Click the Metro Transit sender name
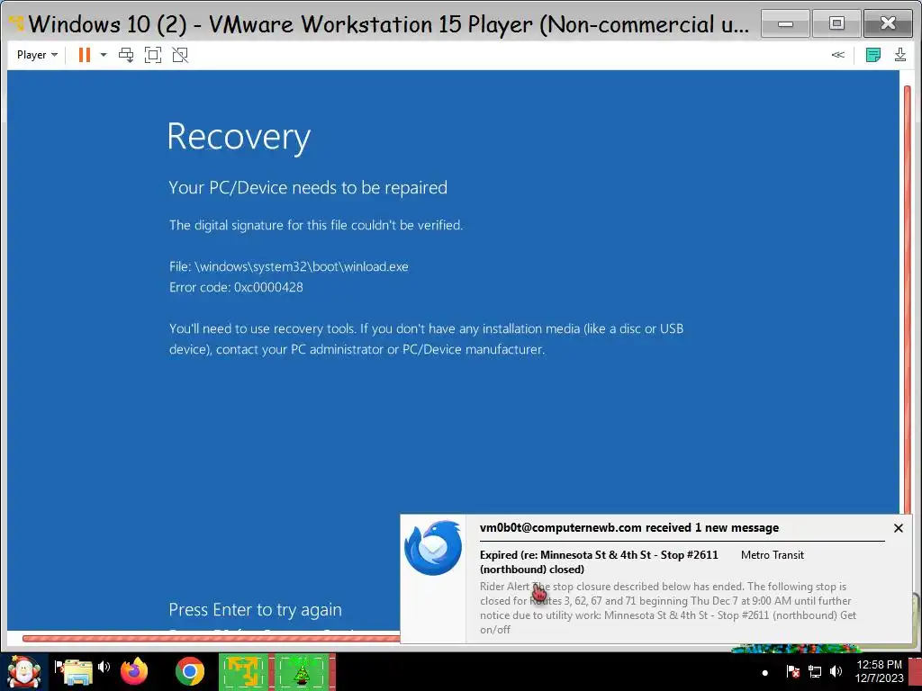This screenshot has height=691, width=922. coord(772,554)
